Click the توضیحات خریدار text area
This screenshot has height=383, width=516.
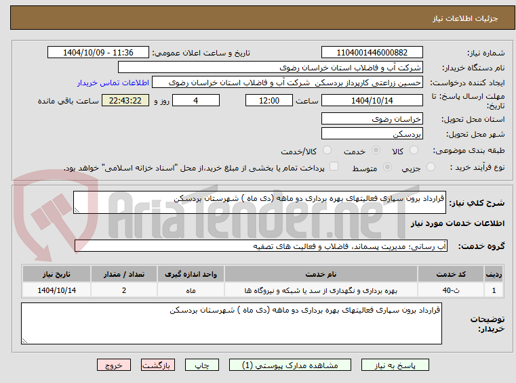(231, 323)
